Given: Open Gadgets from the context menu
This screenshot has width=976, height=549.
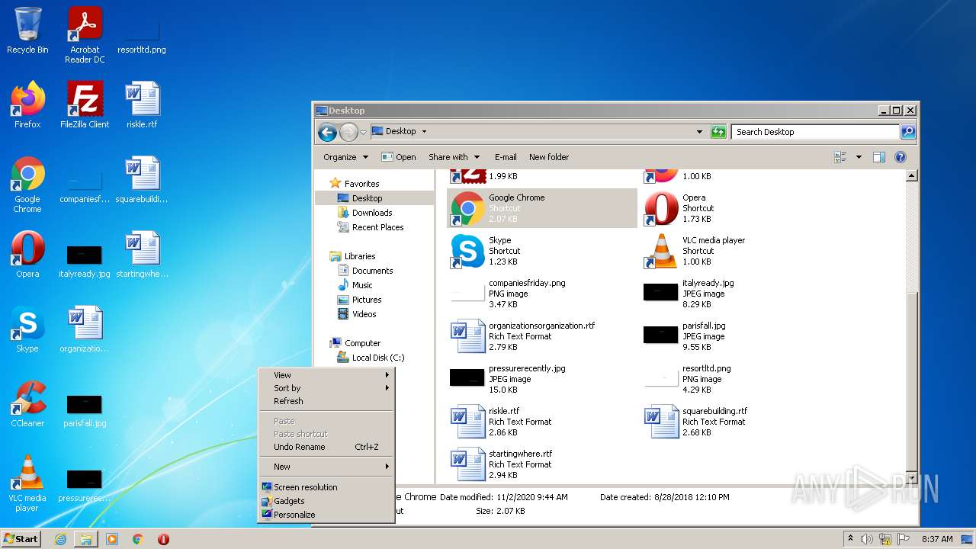Looking at the screenshot, I should point(326,501).
